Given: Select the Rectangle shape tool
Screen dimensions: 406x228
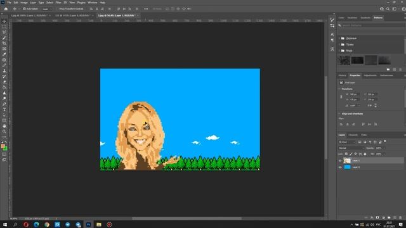Looking at the screenshot, I should tap(4, 120).
